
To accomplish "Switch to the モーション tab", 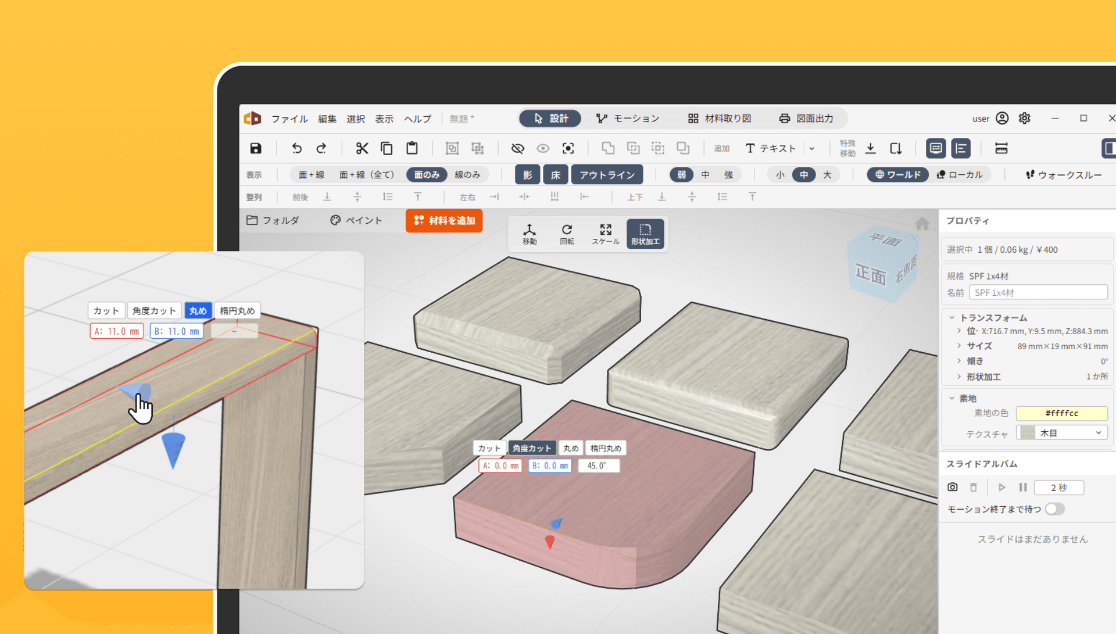I will pos(628,119).
